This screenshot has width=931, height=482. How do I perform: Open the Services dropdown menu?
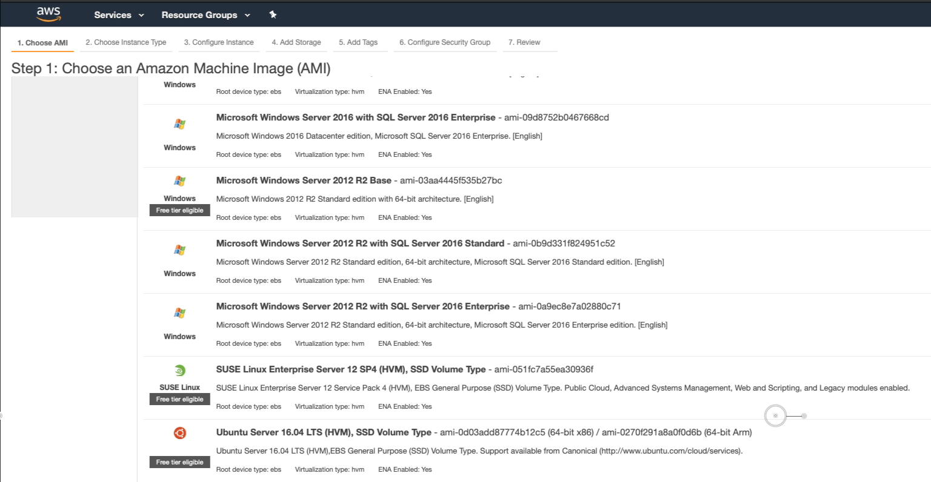119,15
